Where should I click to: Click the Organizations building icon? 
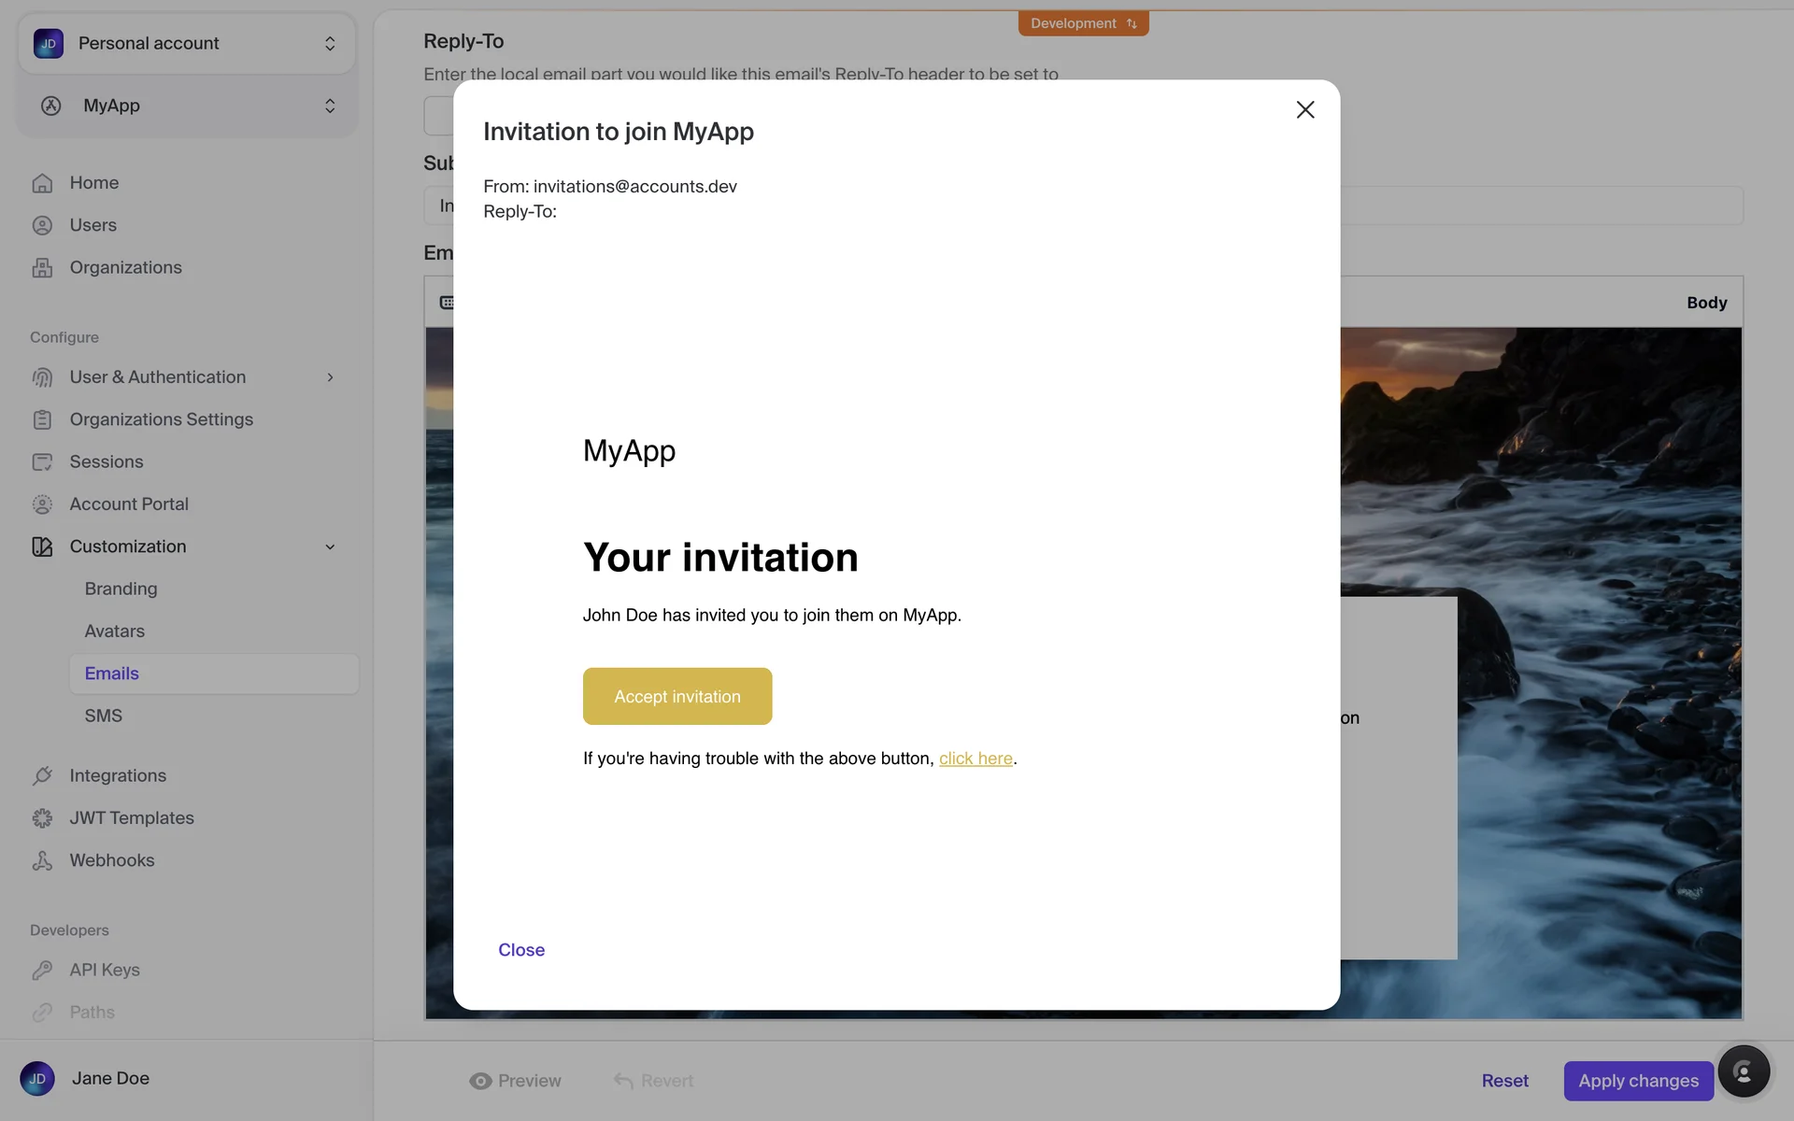[x=42, y=268]
